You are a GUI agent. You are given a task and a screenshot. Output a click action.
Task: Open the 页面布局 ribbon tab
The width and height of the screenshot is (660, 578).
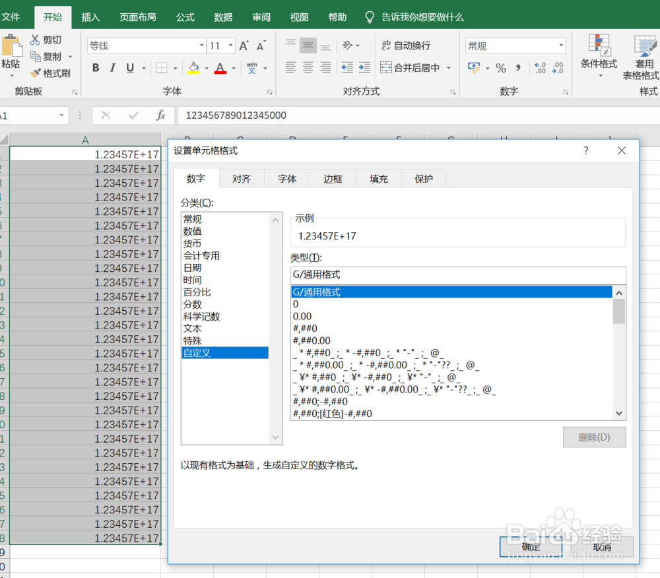point(137,17)
